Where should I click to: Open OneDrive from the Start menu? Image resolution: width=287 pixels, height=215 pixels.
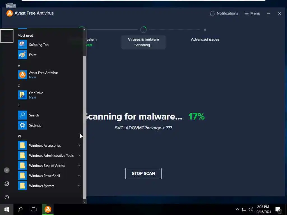pyautogui.click(x=36, y=95)
